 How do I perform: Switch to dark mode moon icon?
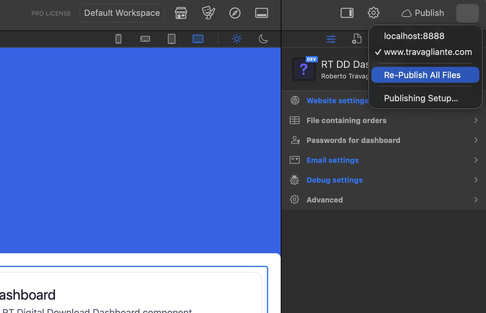click(263, 39)
